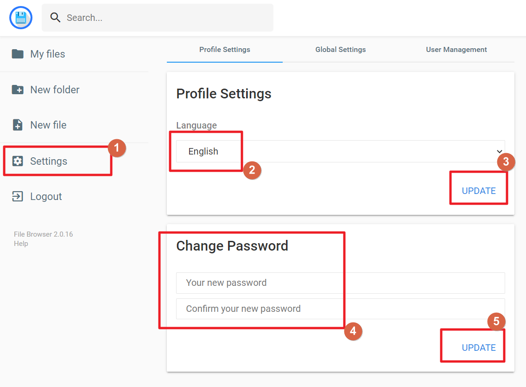
Task: Select the Settings text label in sidebar
Action: [x=49, y=161]
